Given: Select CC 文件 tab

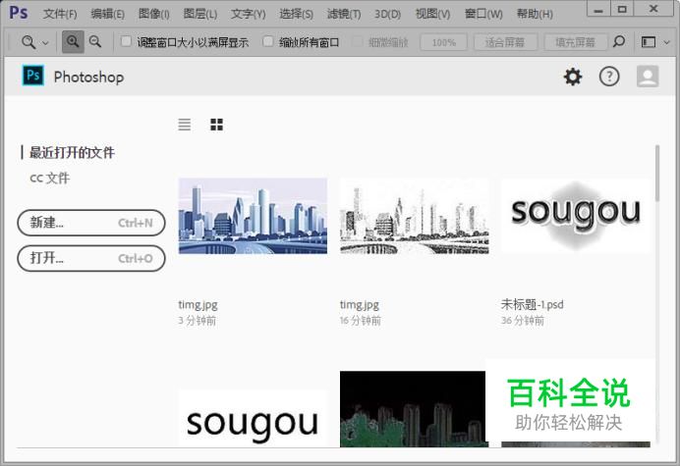Looking at the screenshot, I should (49, 178).
